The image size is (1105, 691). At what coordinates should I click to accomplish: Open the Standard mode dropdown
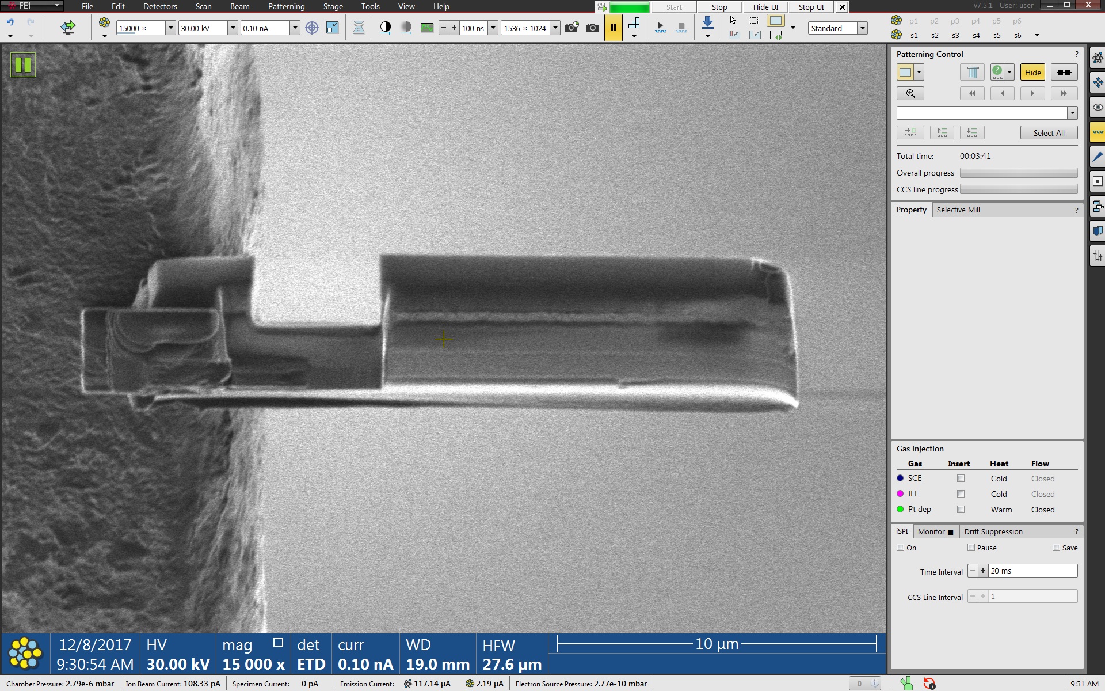tap(862, 28)
